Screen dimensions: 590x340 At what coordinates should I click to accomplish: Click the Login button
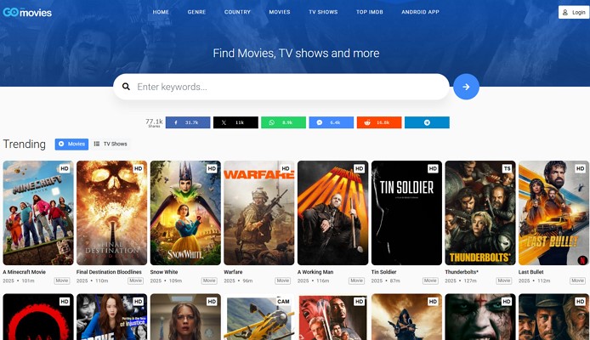[x=574, y=13]
